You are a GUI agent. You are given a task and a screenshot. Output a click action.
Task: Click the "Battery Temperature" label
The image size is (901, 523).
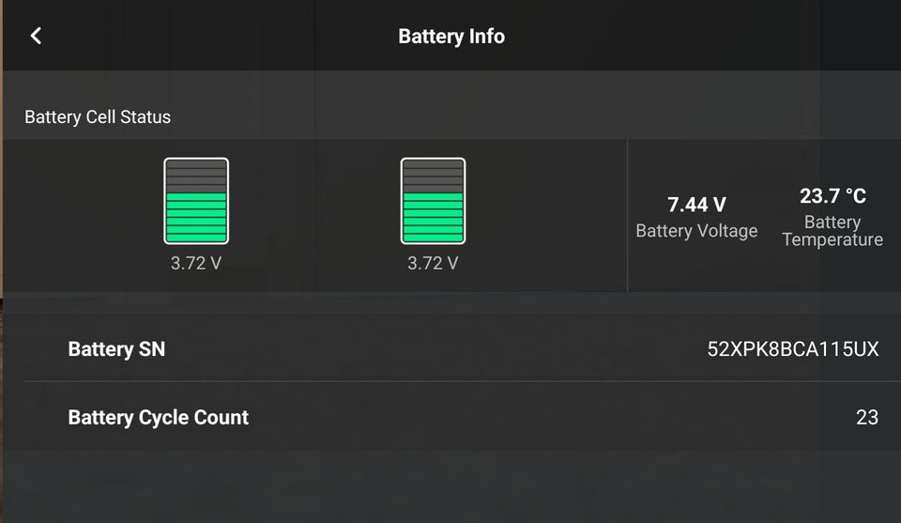(832, 231)
